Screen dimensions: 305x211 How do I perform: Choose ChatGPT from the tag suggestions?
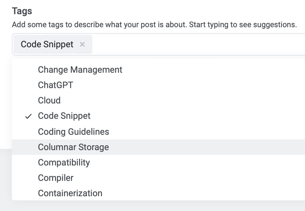point(55,85)
